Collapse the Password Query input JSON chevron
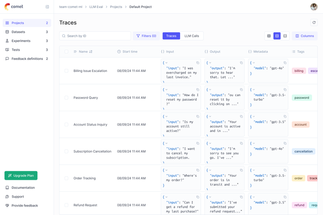This screenshot has width=323, height=215. pos(167,89)
